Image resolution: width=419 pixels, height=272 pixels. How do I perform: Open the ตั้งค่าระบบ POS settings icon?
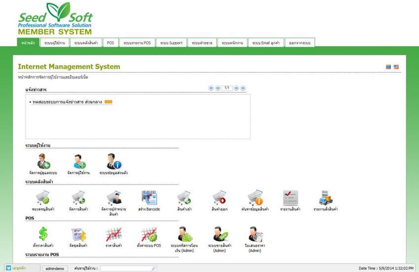149,234
